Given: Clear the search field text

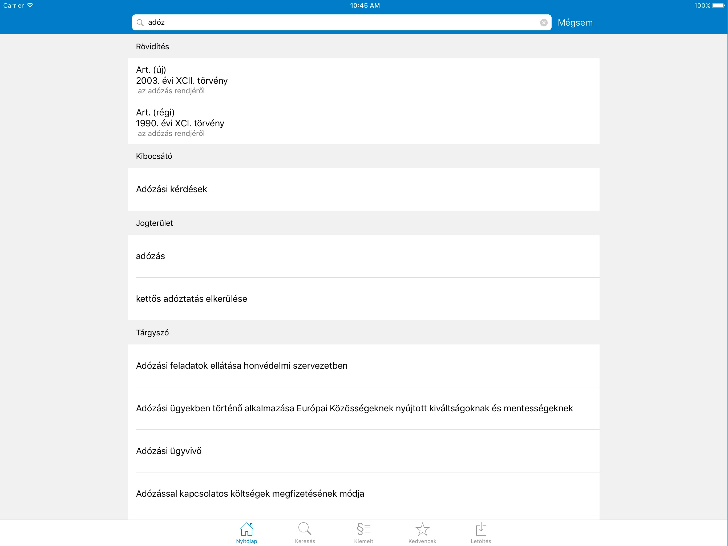Looking at the screenshot, I should click(x=544, y=22).
